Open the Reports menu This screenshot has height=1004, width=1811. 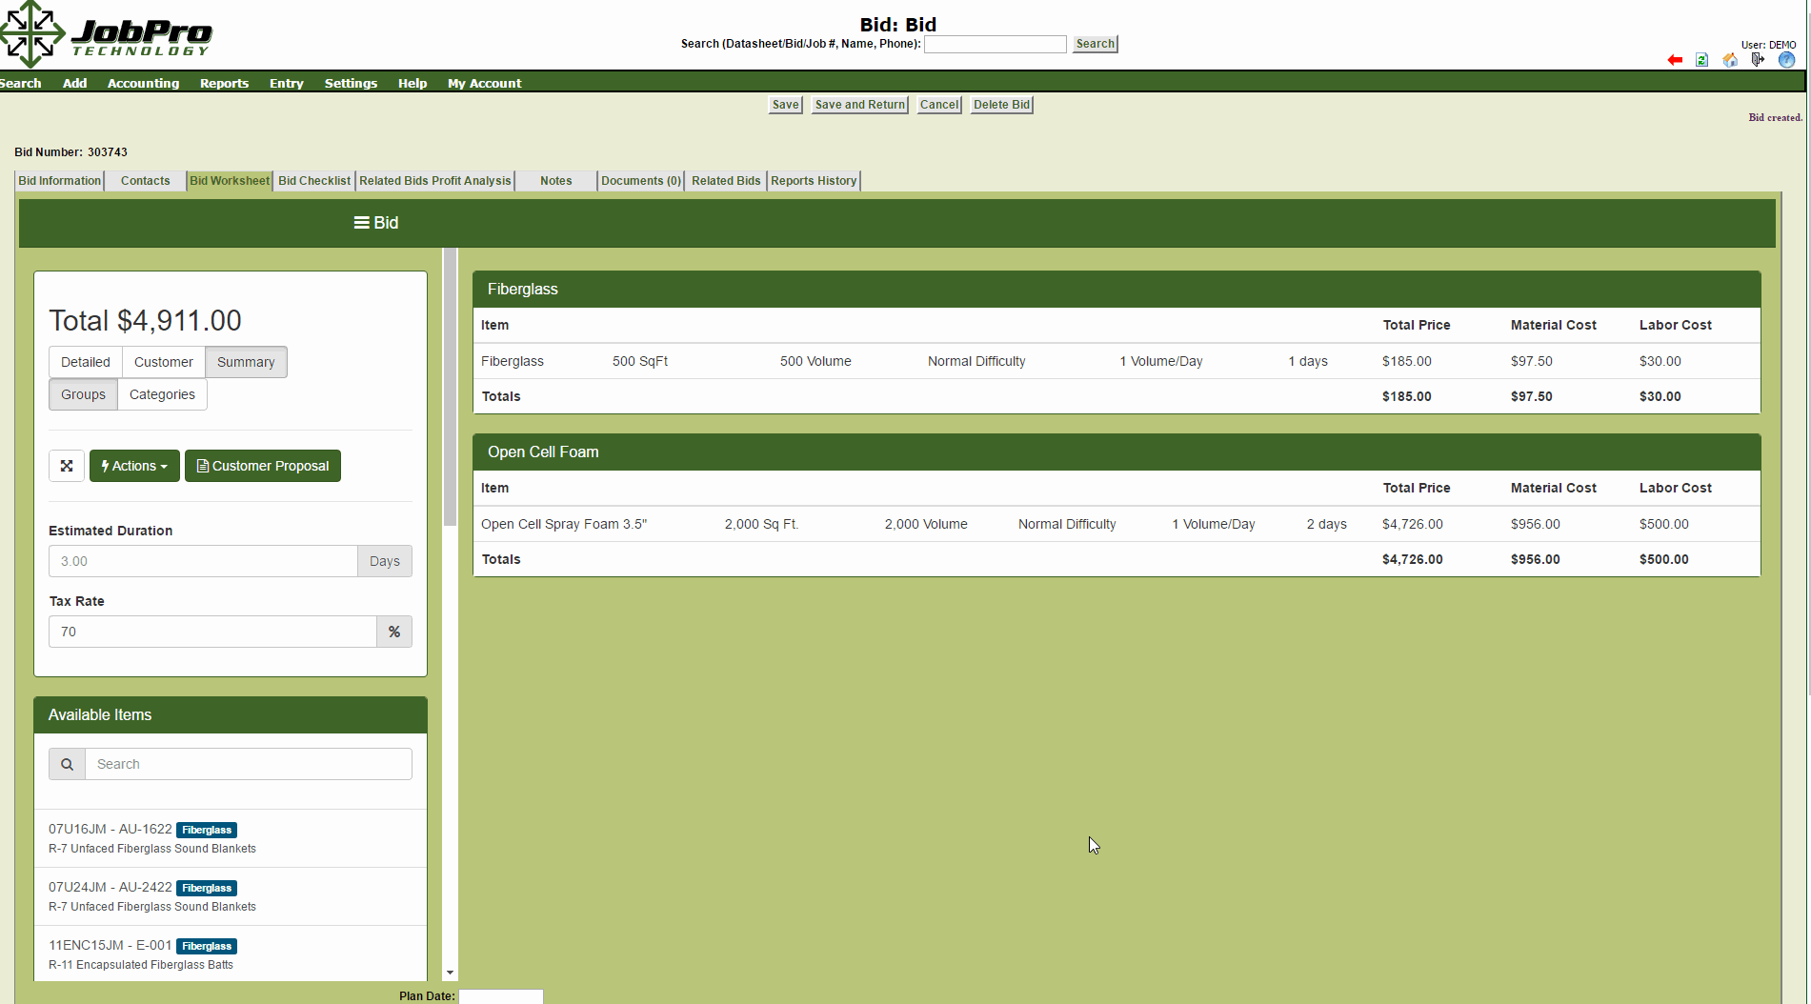pyautogui.click(x=224, y=83)
